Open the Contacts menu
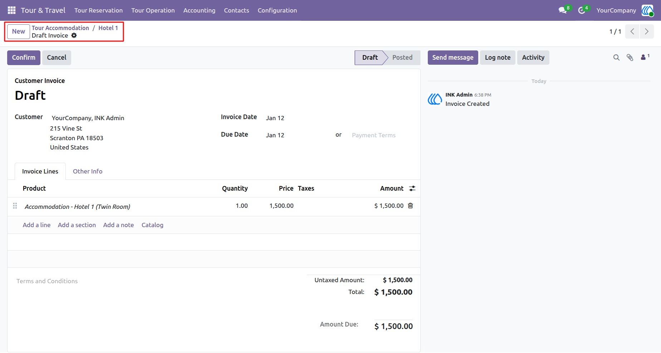The height and width of the screenshot is (353, 661). [x=236, y=10]
